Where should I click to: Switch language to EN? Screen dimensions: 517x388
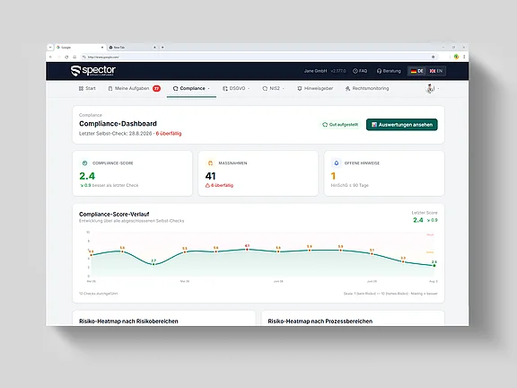[436, 71]
